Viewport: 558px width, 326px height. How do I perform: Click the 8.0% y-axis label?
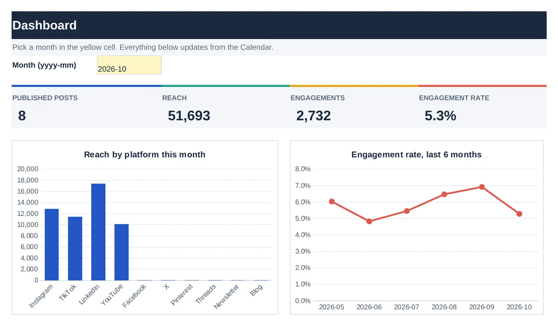(303, 169)
